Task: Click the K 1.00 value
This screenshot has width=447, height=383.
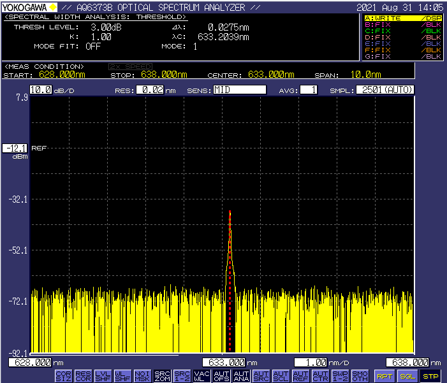Action: [101, 37]
